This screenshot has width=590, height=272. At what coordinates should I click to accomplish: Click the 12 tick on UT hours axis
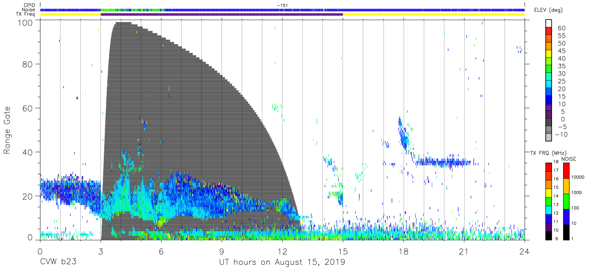pyautogui.click(x=283, y=251)
